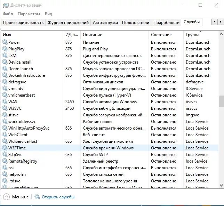Viewport: 224px width, 206px height.
Task: Open the Параметры menu
Action: 29,14
